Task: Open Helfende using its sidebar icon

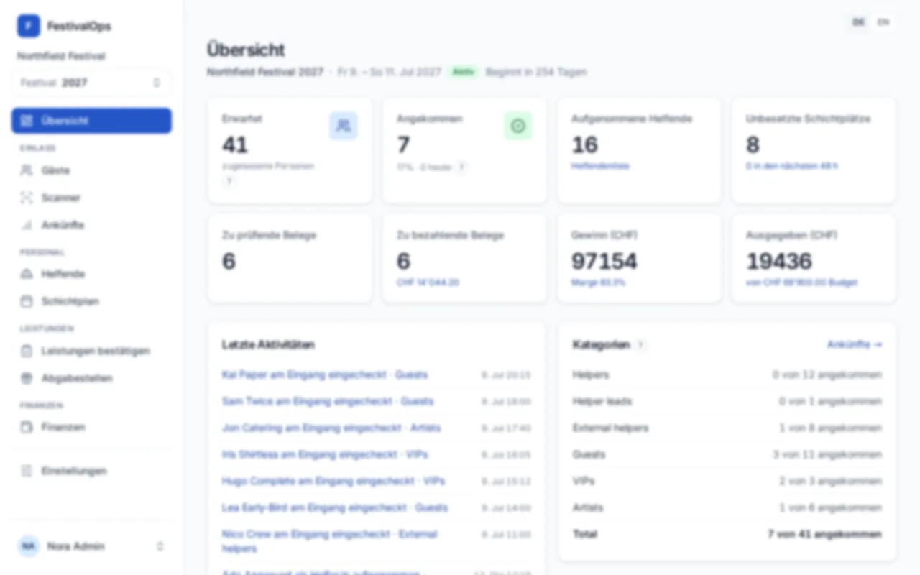Action: [27, 274]
